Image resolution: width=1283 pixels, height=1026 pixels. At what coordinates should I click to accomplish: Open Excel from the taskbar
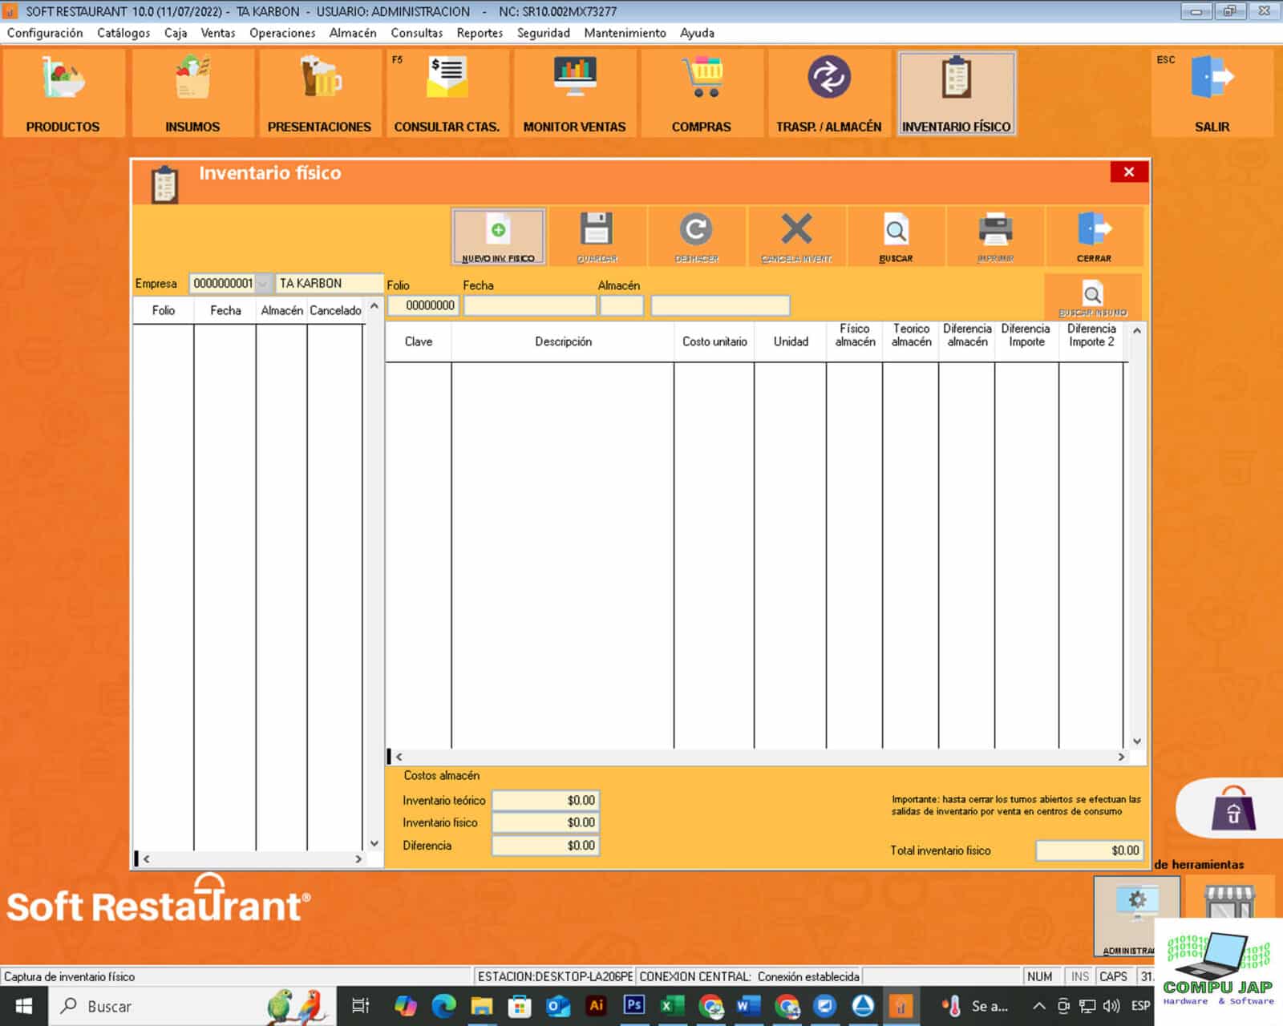click(x=672, y=1005)
